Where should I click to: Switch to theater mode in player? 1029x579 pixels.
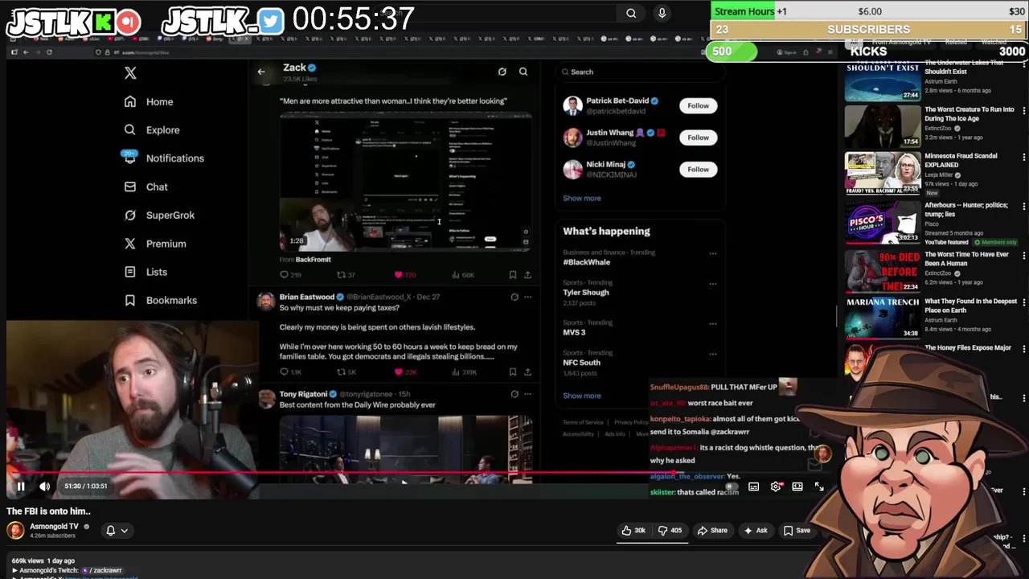(797, 487)
